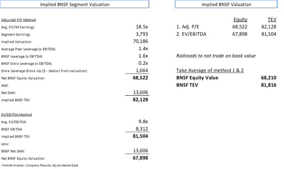
Task: Click the EV/EBITDA Method underlined heading
Action: point(16,114)
